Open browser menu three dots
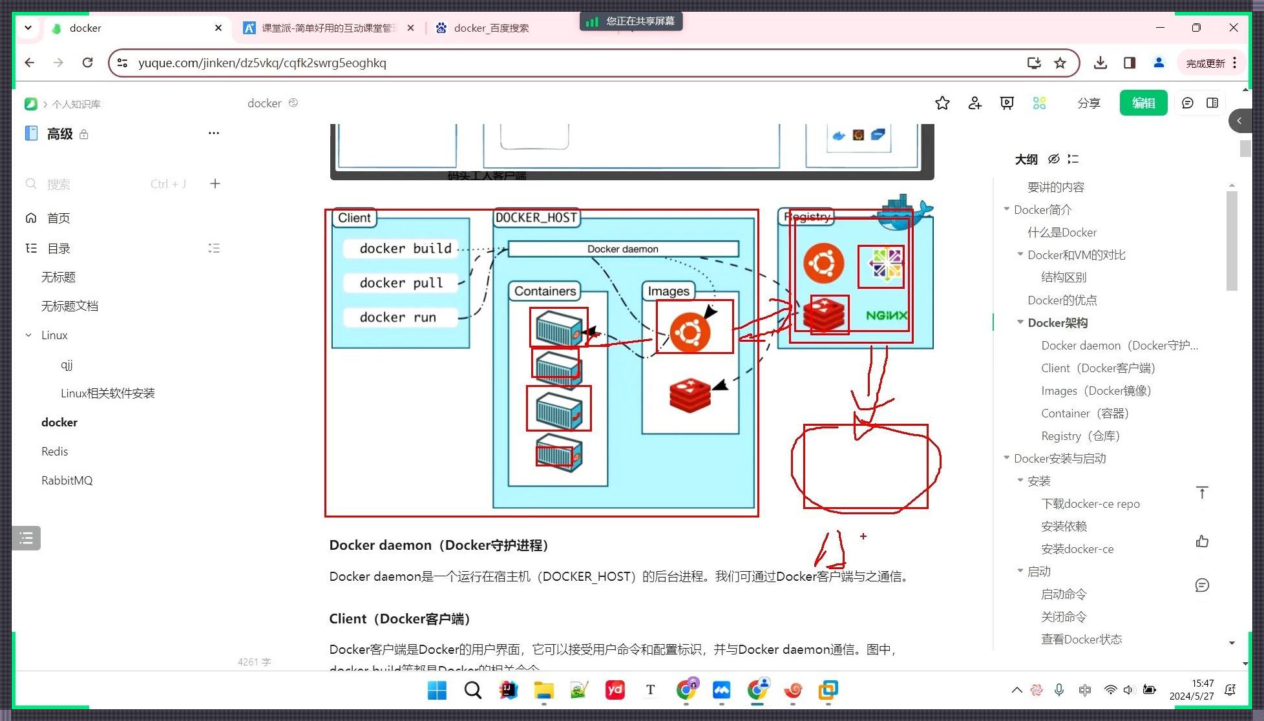Image resolution: width=1264 pixels, height=721 pixels. [x=1234, y=63]
